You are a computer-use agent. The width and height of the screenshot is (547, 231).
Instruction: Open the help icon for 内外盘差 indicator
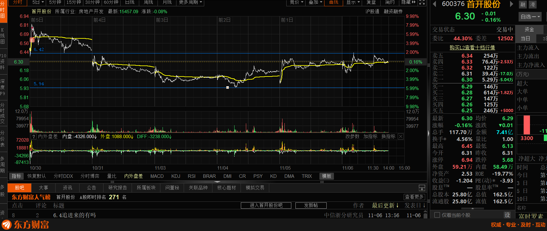point(34,136)
